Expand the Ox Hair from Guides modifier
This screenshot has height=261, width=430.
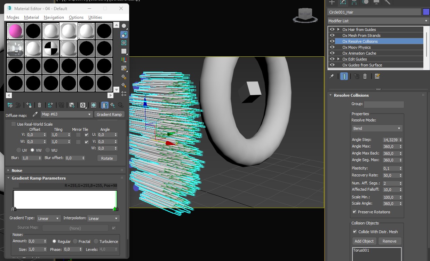point(339,30)
